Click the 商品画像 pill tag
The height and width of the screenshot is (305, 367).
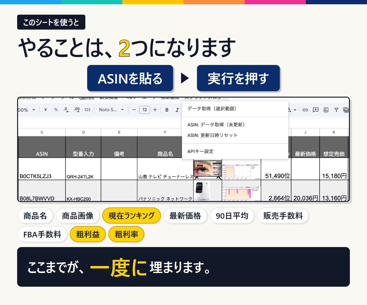[x=78, y=216]
